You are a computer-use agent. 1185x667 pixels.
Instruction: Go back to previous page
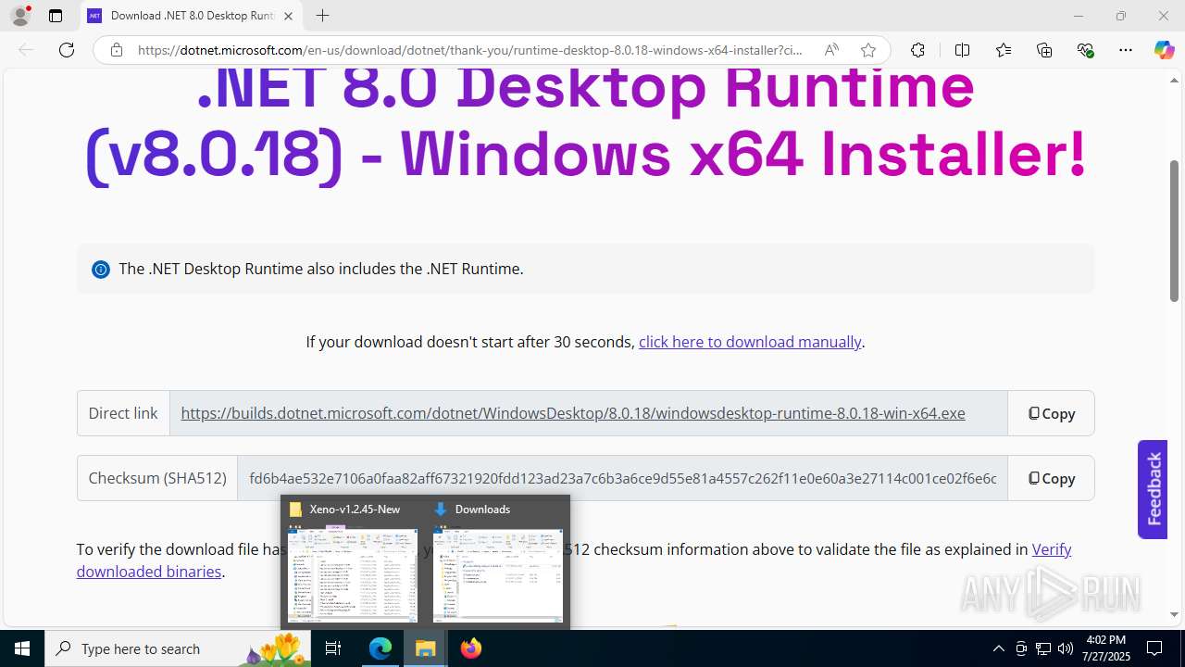click(26, 50)
